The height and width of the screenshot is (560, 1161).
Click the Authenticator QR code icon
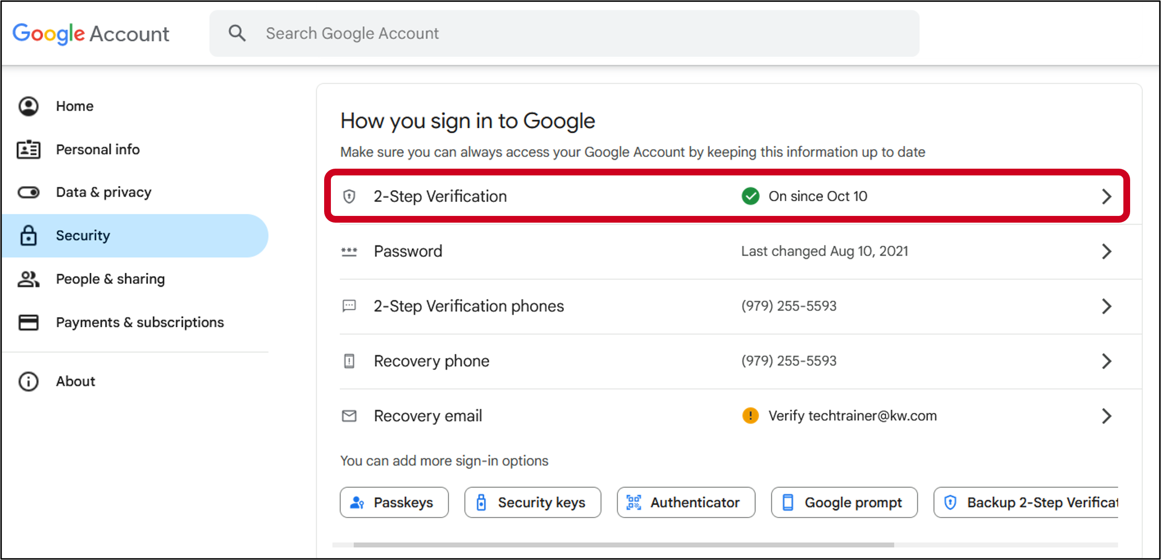click(x=634, y=503)
